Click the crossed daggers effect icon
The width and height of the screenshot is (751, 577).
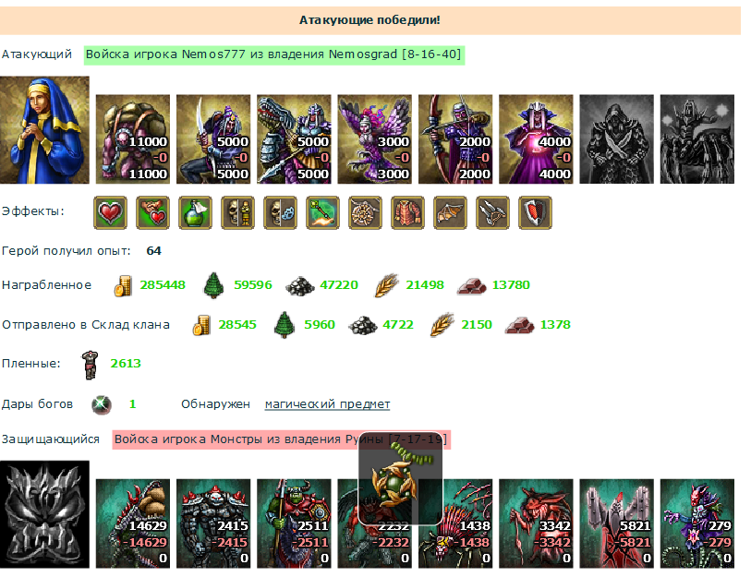pos(493,212)
